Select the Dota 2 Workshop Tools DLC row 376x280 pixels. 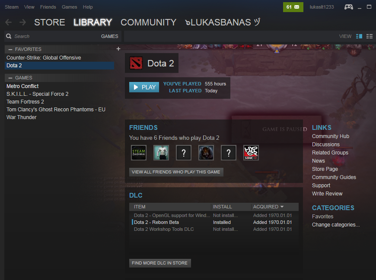click(x=214, y=229)
